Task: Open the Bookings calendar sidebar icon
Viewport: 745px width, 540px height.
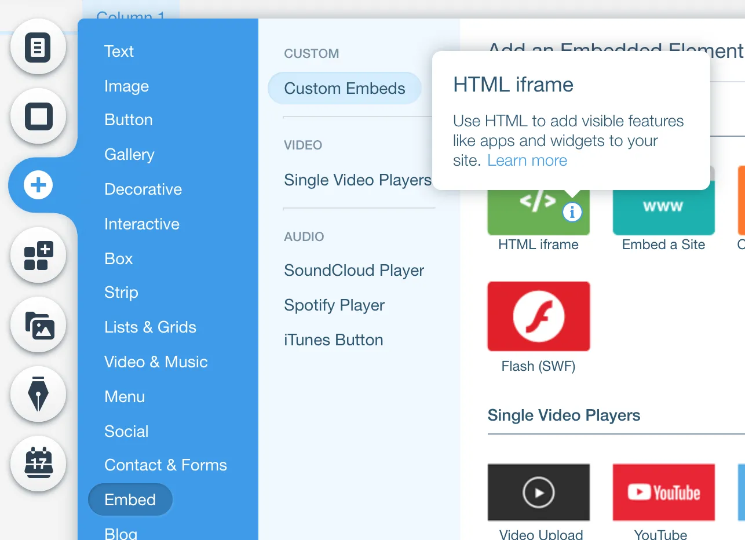Action: (x=38, y=464)
